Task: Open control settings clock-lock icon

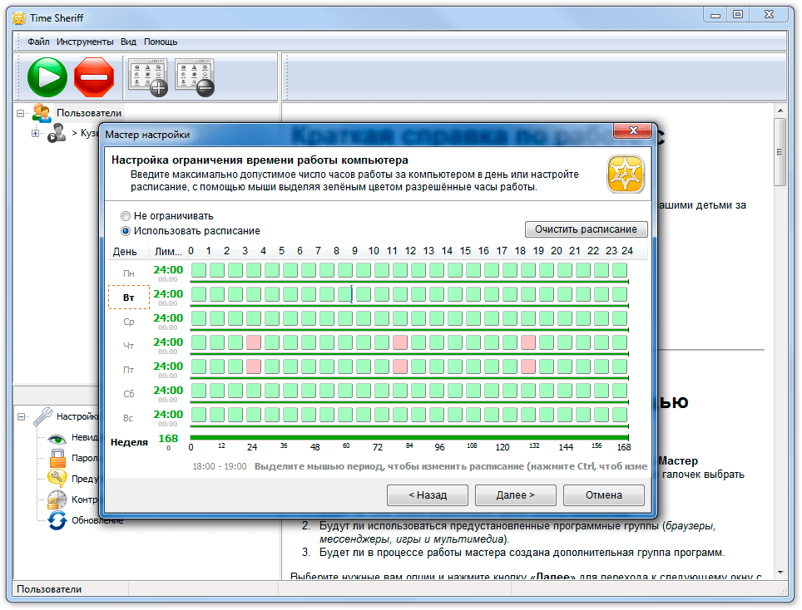Action: (x=57, y=499)
